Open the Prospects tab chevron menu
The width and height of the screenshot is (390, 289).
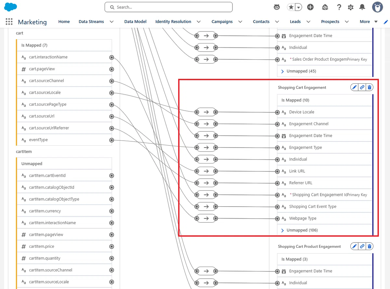(x=347, y=22)
